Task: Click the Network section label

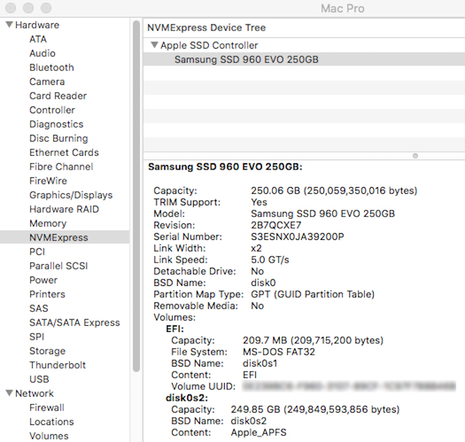Action: 35,393
